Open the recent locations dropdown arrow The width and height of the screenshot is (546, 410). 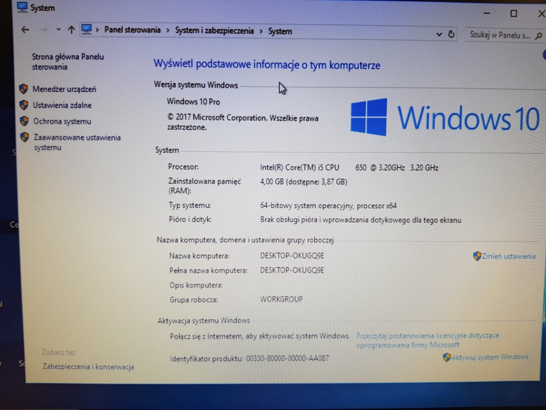[x=58, y=30]
